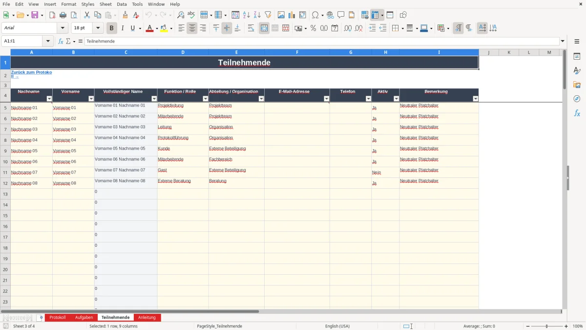
Task: Open the Tools menu
Action: click(137, 4)
